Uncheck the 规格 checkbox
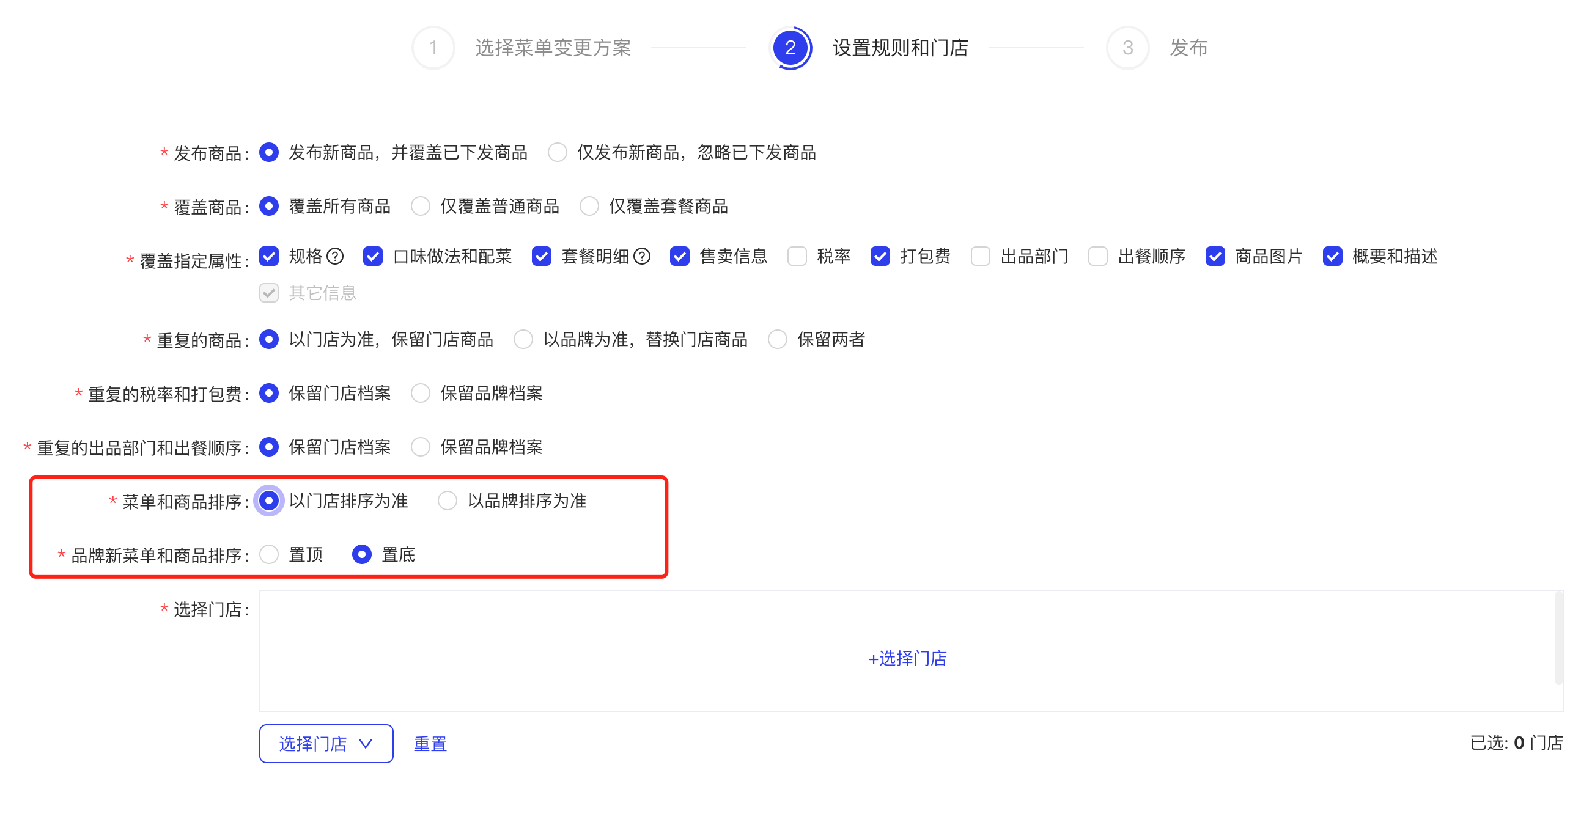Screen dimensions: 1592x814 (269, 255)
